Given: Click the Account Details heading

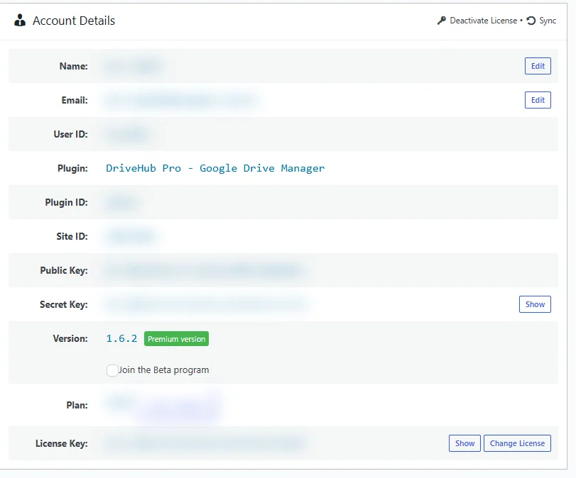Looking at the screenshot, I should pyautogui.click(x=74, y=21).
